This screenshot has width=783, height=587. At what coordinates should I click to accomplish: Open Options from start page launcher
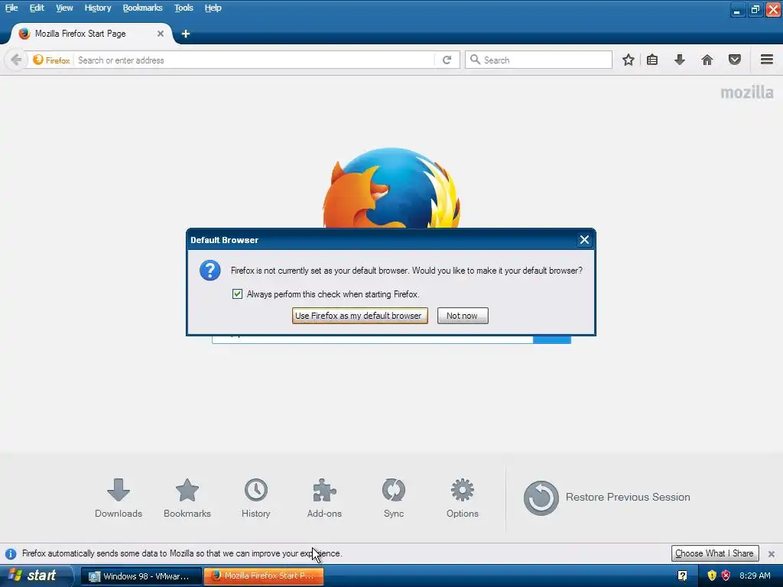(x=463, y=498)
